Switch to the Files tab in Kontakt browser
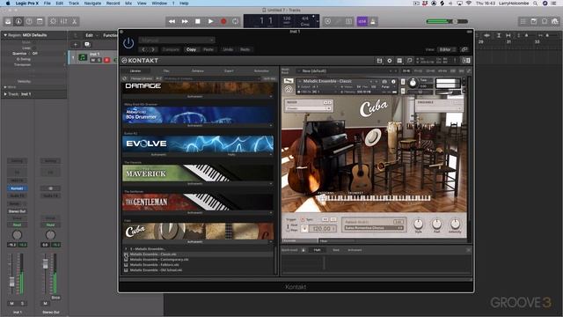 tap(166, 71)
